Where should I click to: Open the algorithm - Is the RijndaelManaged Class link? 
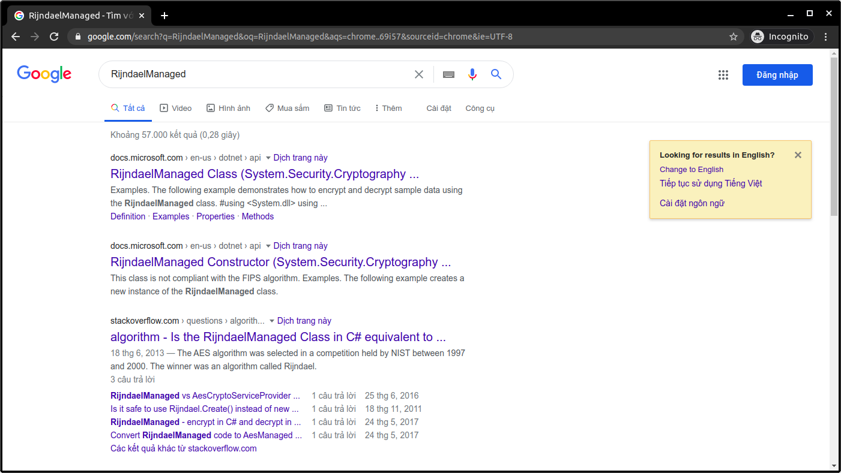pyautogui.click(x=278, y=337)
